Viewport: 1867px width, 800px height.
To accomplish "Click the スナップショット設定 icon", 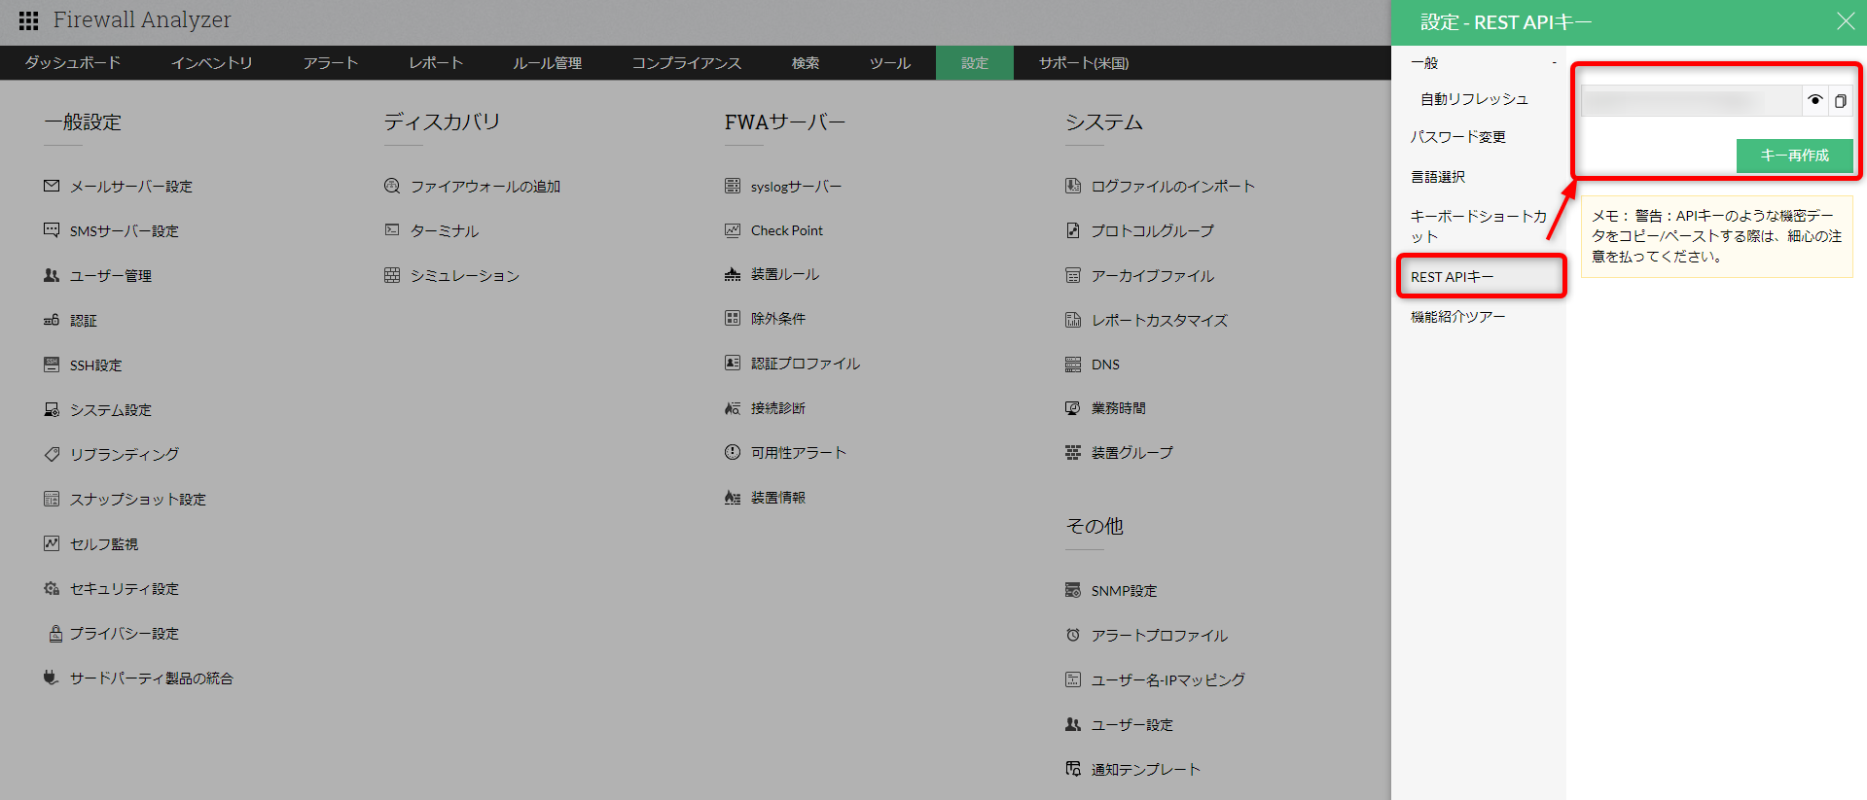I will (x=52, y=499).
